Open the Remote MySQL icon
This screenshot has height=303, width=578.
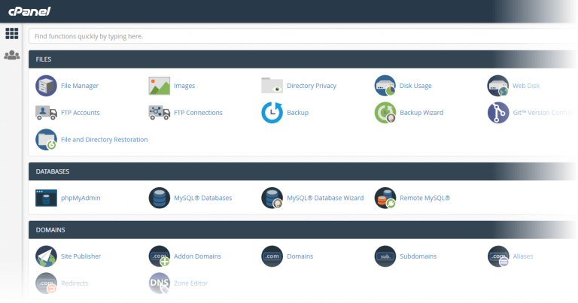[385, 198]
